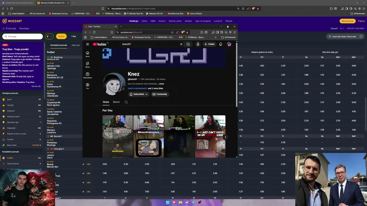Favorite the Brazil kup league star
Screen dimensions: 367x206
(x=48, y=57)
